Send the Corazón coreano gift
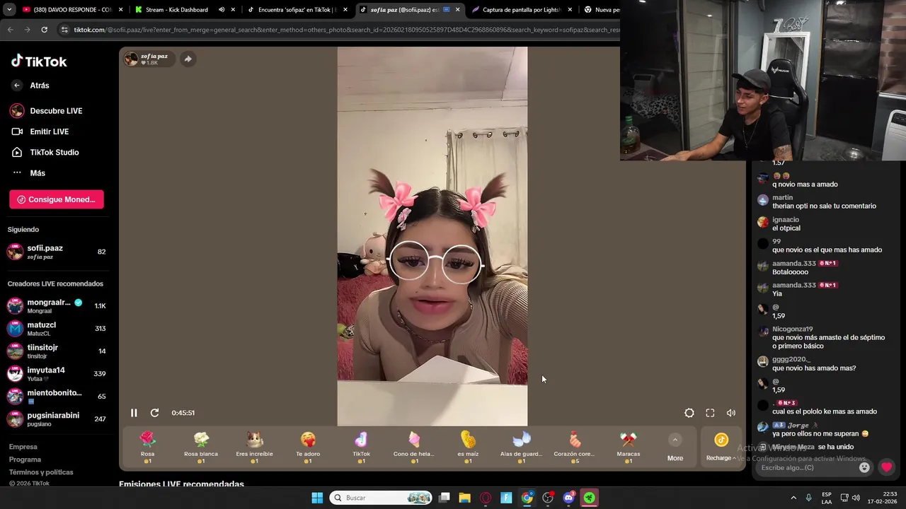 (x=574, y=447)
